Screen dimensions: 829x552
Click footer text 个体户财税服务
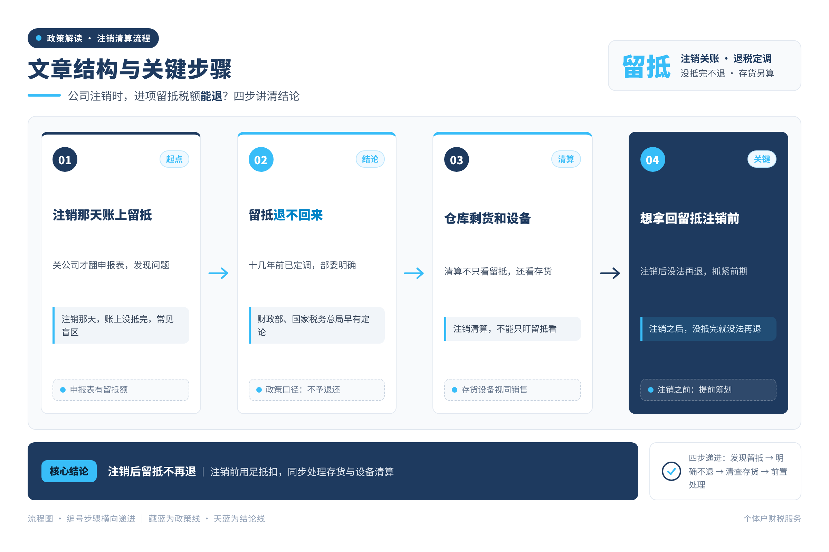coord(772,519)
